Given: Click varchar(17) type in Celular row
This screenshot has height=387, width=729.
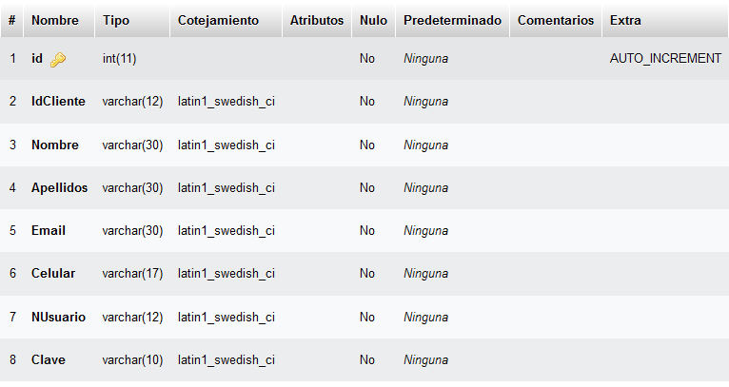Looking at the screenshot, I should tap(132, 274).
